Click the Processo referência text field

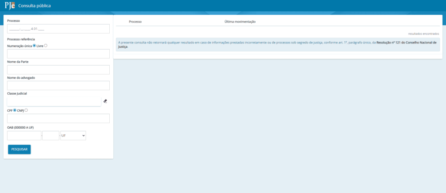pos(58,54)
